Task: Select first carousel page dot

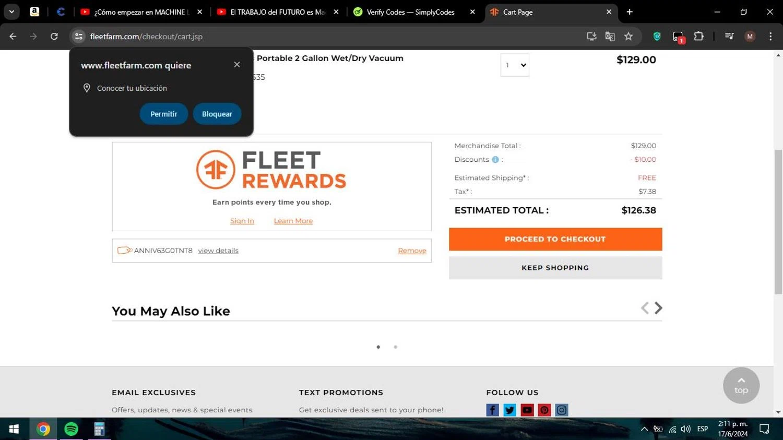Action: (378, 347)
